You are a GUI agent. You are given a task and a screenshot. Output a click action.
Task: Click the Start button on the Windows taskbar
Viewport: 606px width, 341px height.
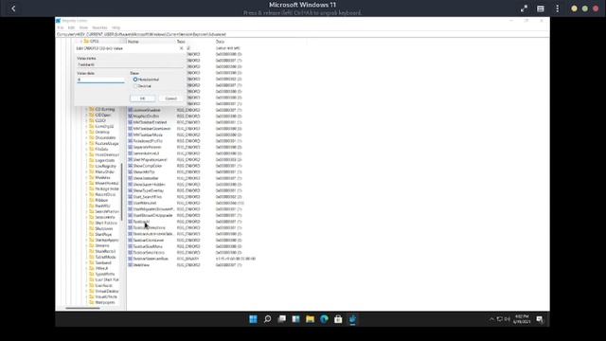tap(253, 319)
